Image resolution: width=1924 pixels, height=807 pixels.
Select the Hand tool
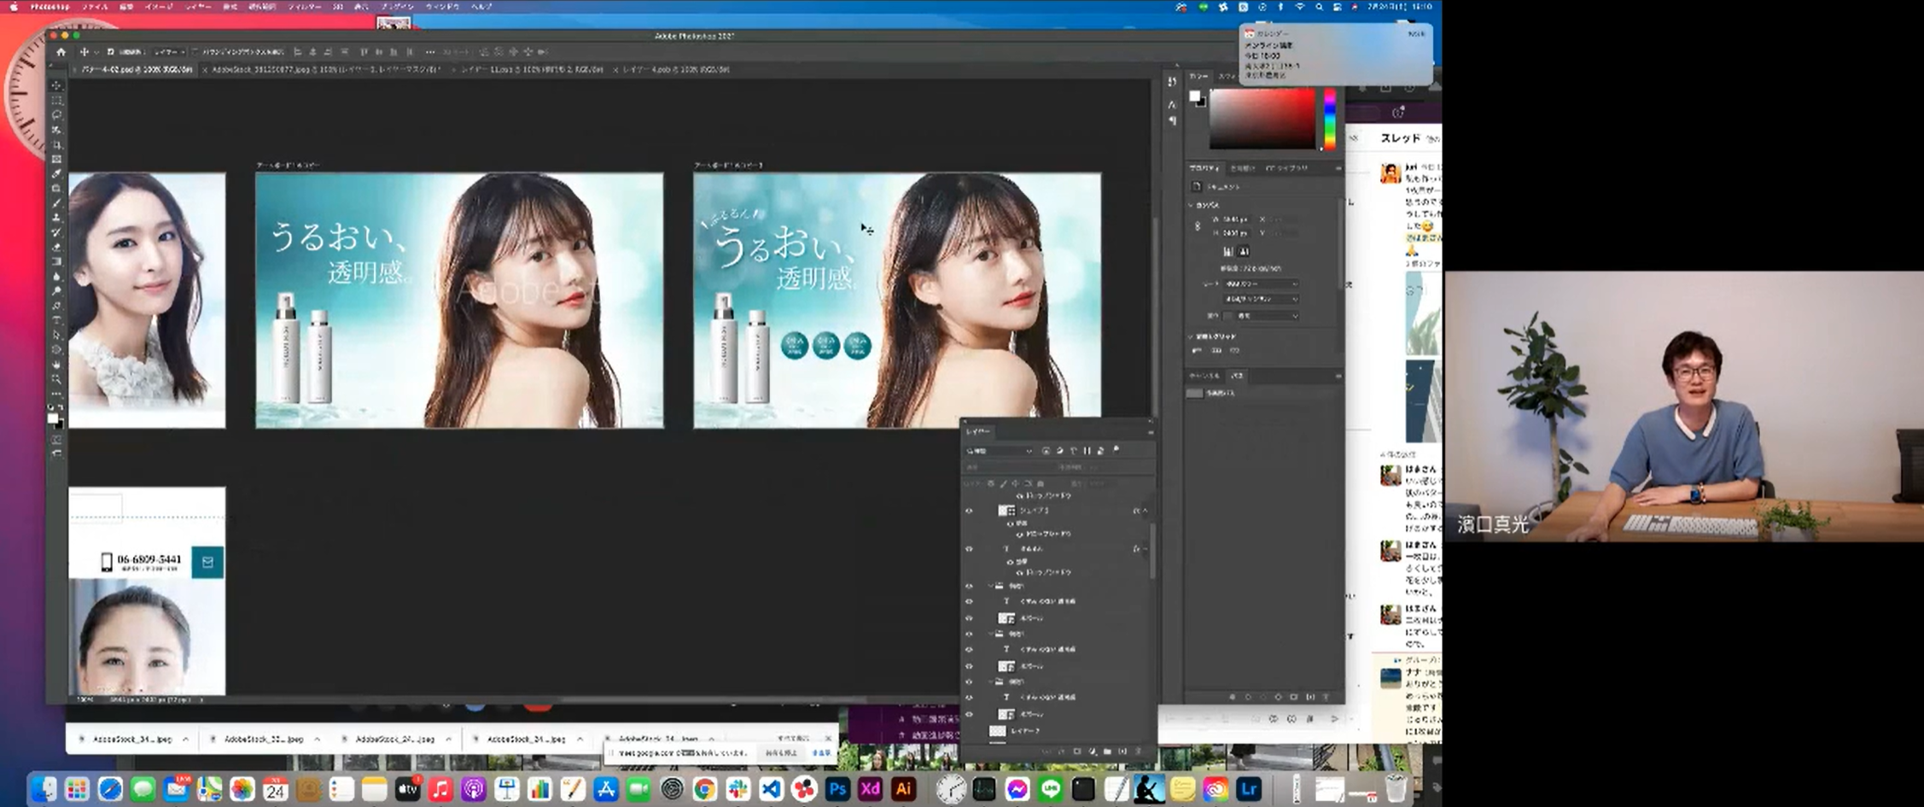coord(56,365)
